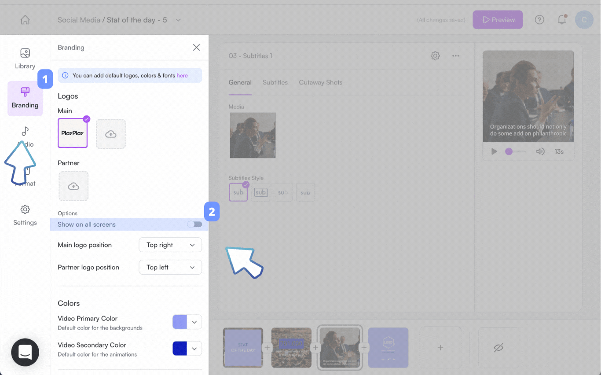Open the notifications bell

coord(562,20)
